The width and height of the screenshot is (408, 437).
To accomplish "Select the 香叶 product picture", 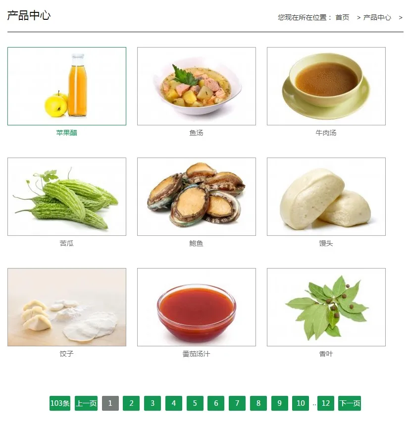I will click(x=326, y=307).
